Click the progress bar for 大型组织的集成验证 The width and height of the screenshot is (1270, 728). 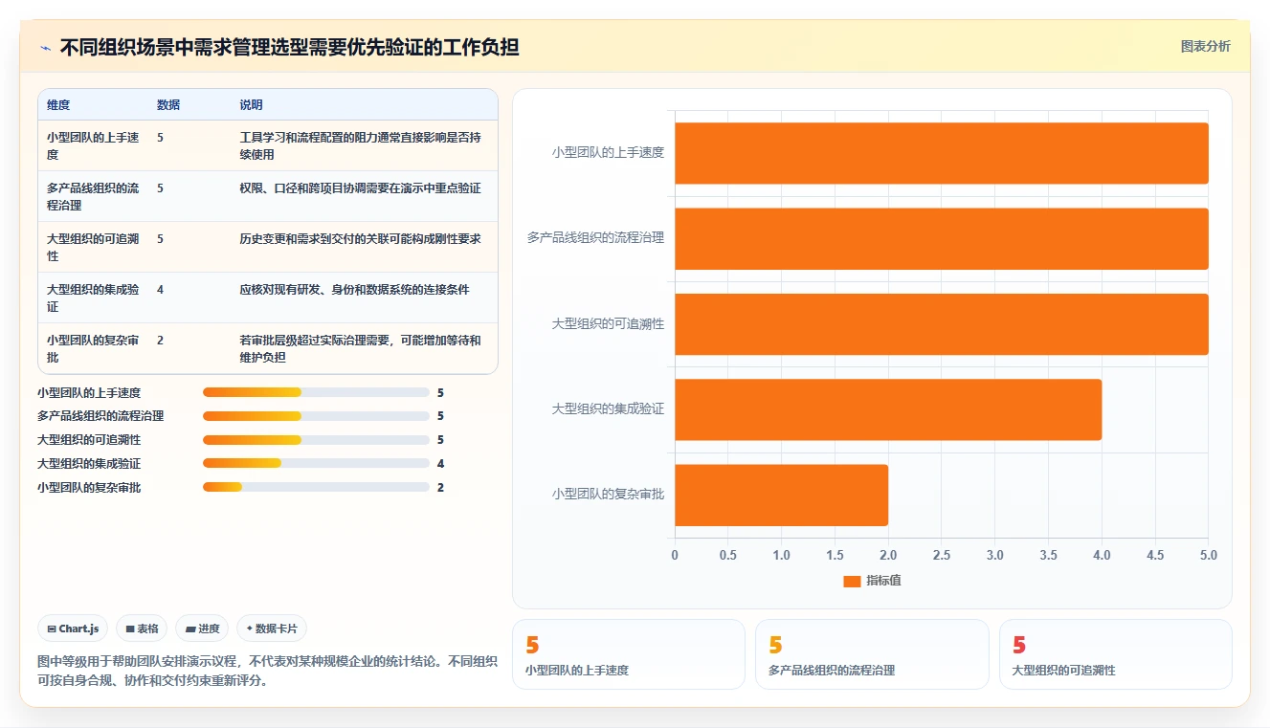[x=316, y=463]
